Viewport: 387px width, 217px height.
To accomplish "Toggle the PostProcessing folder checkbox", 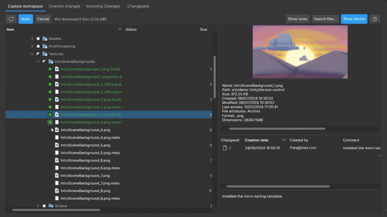I will pyautogui.click(x=38, y=46).
